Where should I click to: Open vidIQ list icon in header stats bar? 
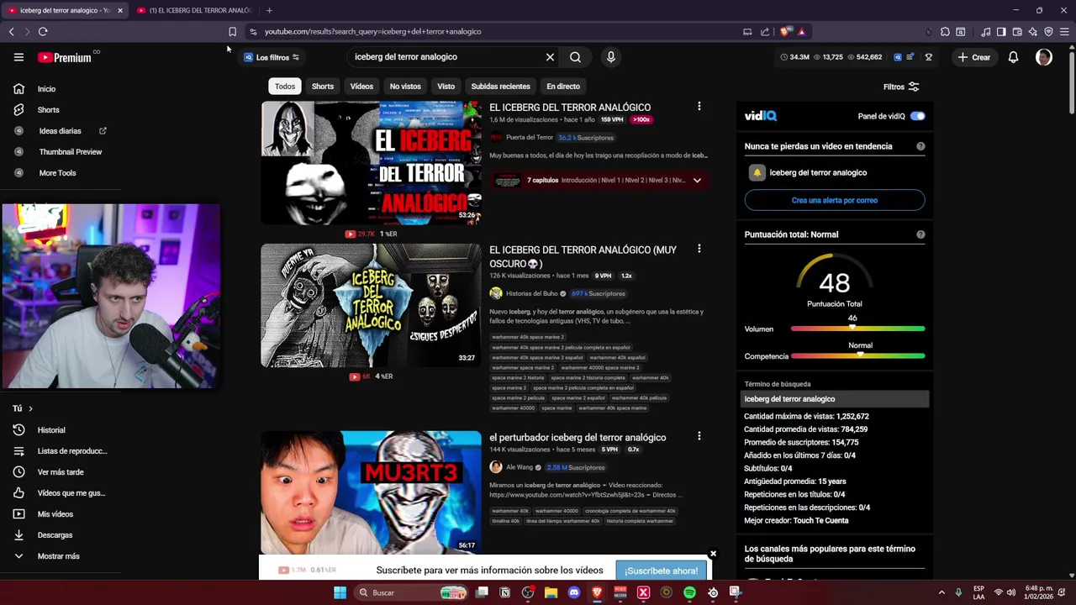911,57
